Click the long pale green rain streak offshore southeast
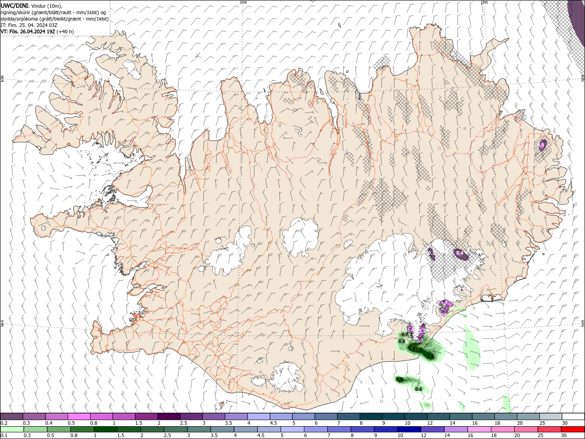This screenshot has height=439, width=585. 473,348
